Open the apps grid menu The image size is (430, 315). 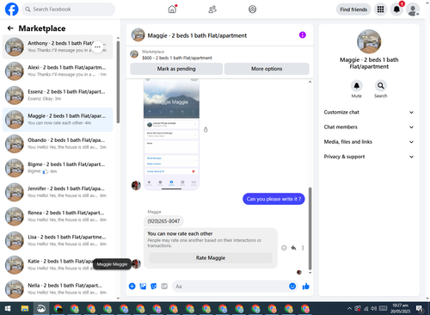(380, 9)
